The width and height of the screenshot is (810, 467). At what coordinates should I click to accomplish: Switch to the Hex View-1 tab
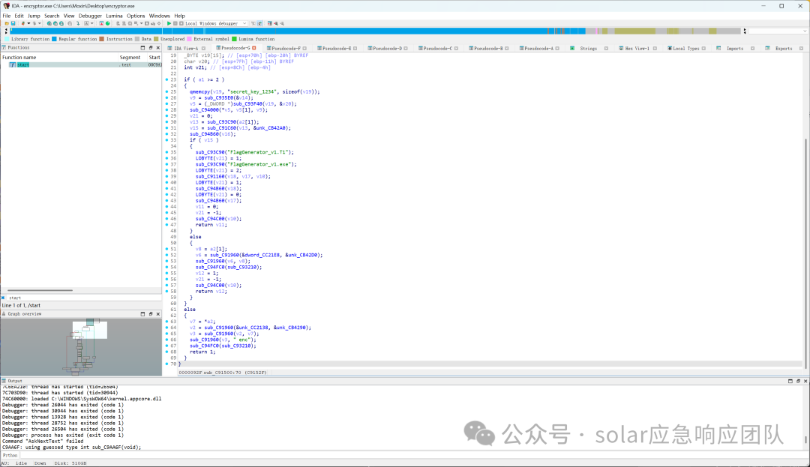coord(637,48)
